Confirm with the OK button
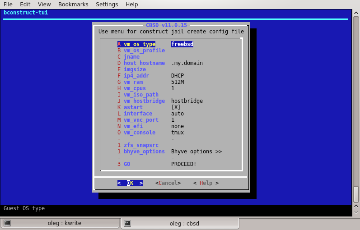Image resolution: width=360 pixels, height=230 pixels. click(x=130, y=183)
